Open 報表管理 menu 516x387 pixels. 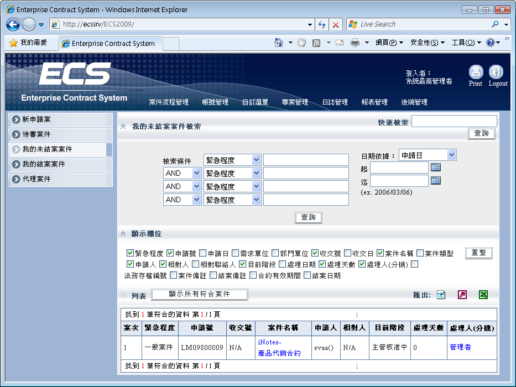click(x=374, y=102)
